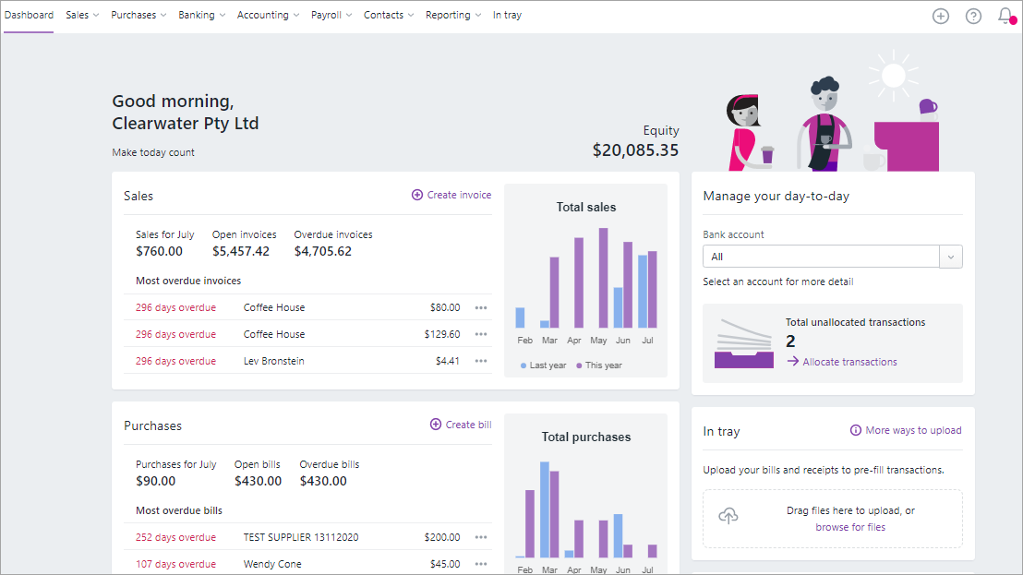Click ellipsis next to Wendy Cone bill
The image size is (1023, 575).
pos(480,564)
